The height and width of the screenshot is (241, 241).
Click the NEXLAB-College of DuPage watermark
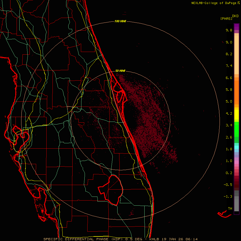pos(215,3)
